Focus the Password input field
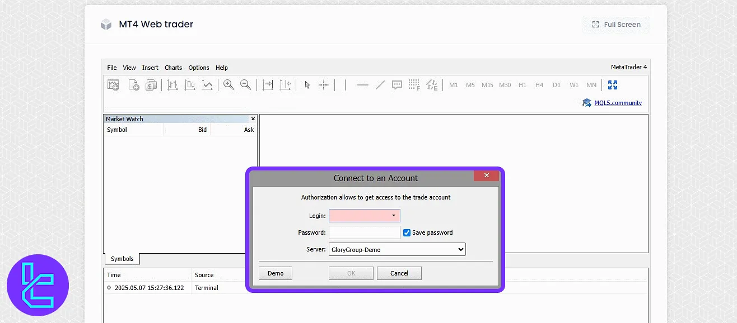Image resolution: width=737 pixels, height=323 pixels. pos(365,232)
